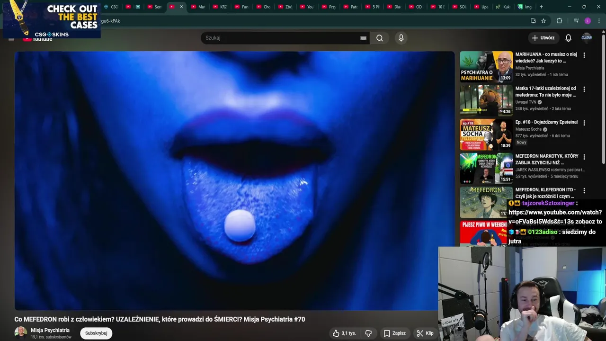This screenshot has width=606, height=341.
Task: Open the browser extensions puzzle icon
Action: (560, 21)
